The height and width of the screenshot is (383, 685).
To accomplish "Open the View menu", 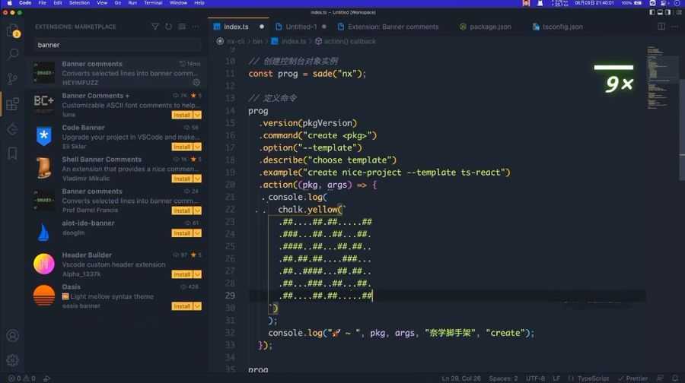I will (x=102, y=3).
